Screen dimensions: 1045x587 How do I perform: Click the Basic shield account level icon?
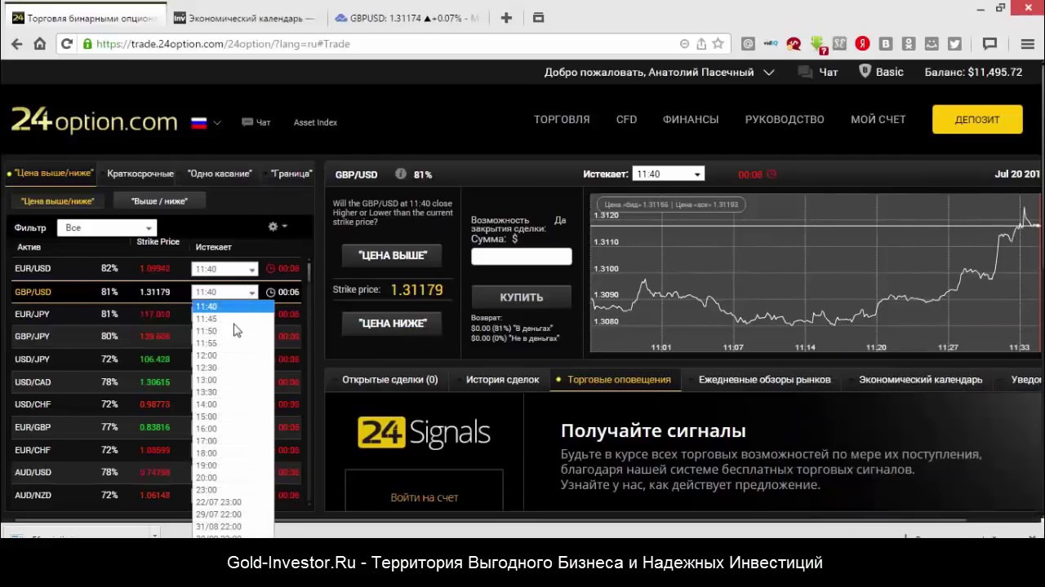(865, 72)
